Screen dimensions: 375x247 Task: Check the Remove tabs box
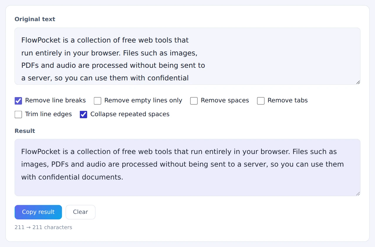point(261,101)
